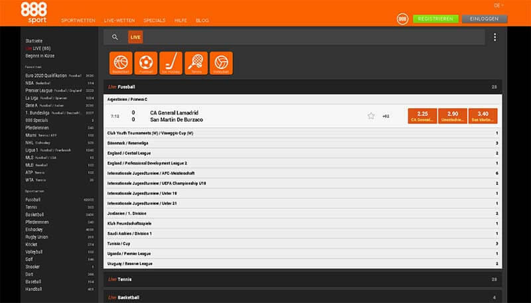531x303 pixels.
Task: Open the Sportwetten menu
Action: [x=78, y=21]
